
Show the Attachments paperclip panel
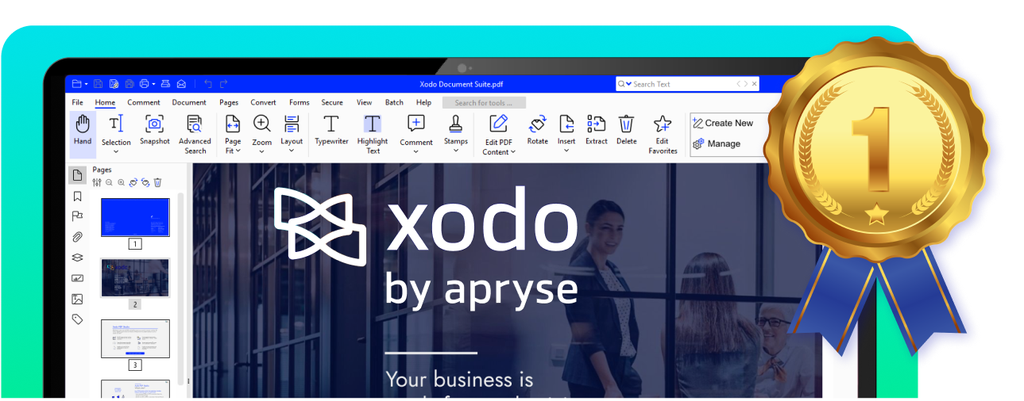[x=77, y=237]
